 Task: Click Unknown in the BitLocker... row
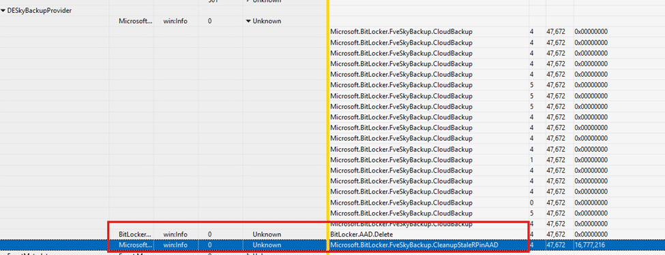[x=267, y=234]
